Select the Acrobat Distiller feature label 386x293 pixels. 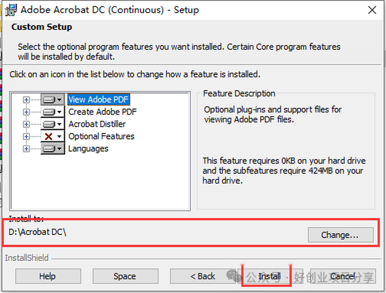point(97,124)
